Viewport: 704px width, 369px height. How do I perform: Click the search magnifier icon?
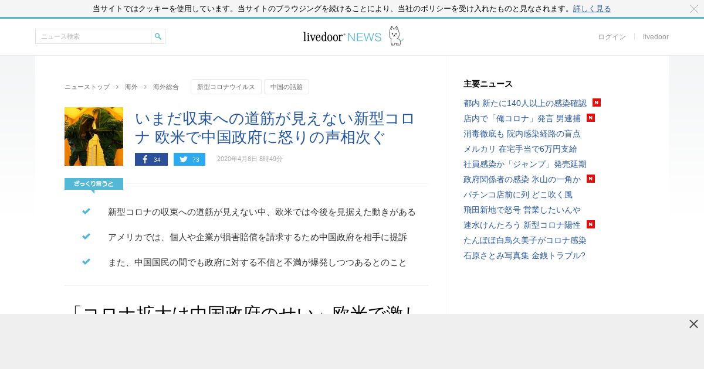(x=158, y=36)
